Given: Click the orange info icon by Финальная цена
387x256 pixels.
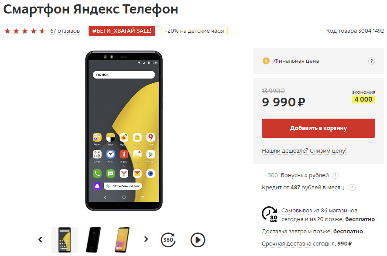Looking at the screenshot, I should point(266,61).
